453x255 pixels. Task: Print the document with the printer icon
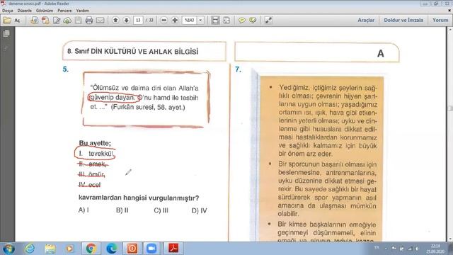pyautogui.click(x=89, y=21)
